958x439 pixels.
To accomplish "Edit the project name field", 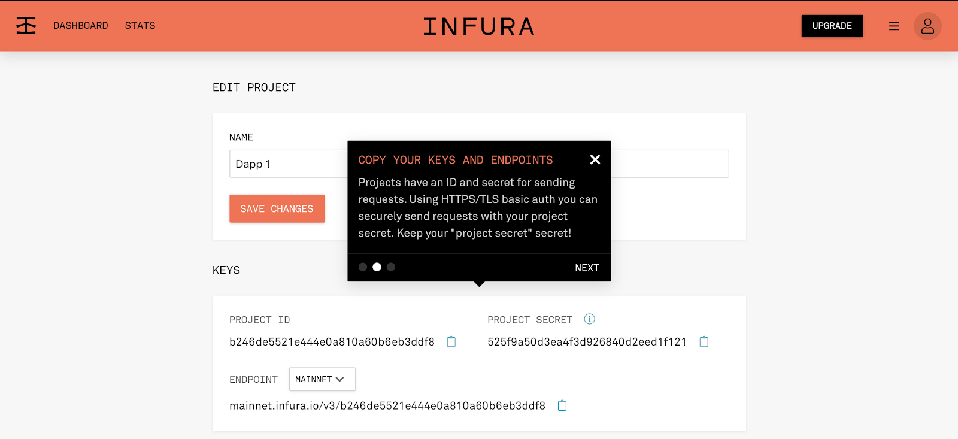I will (479, 164).
